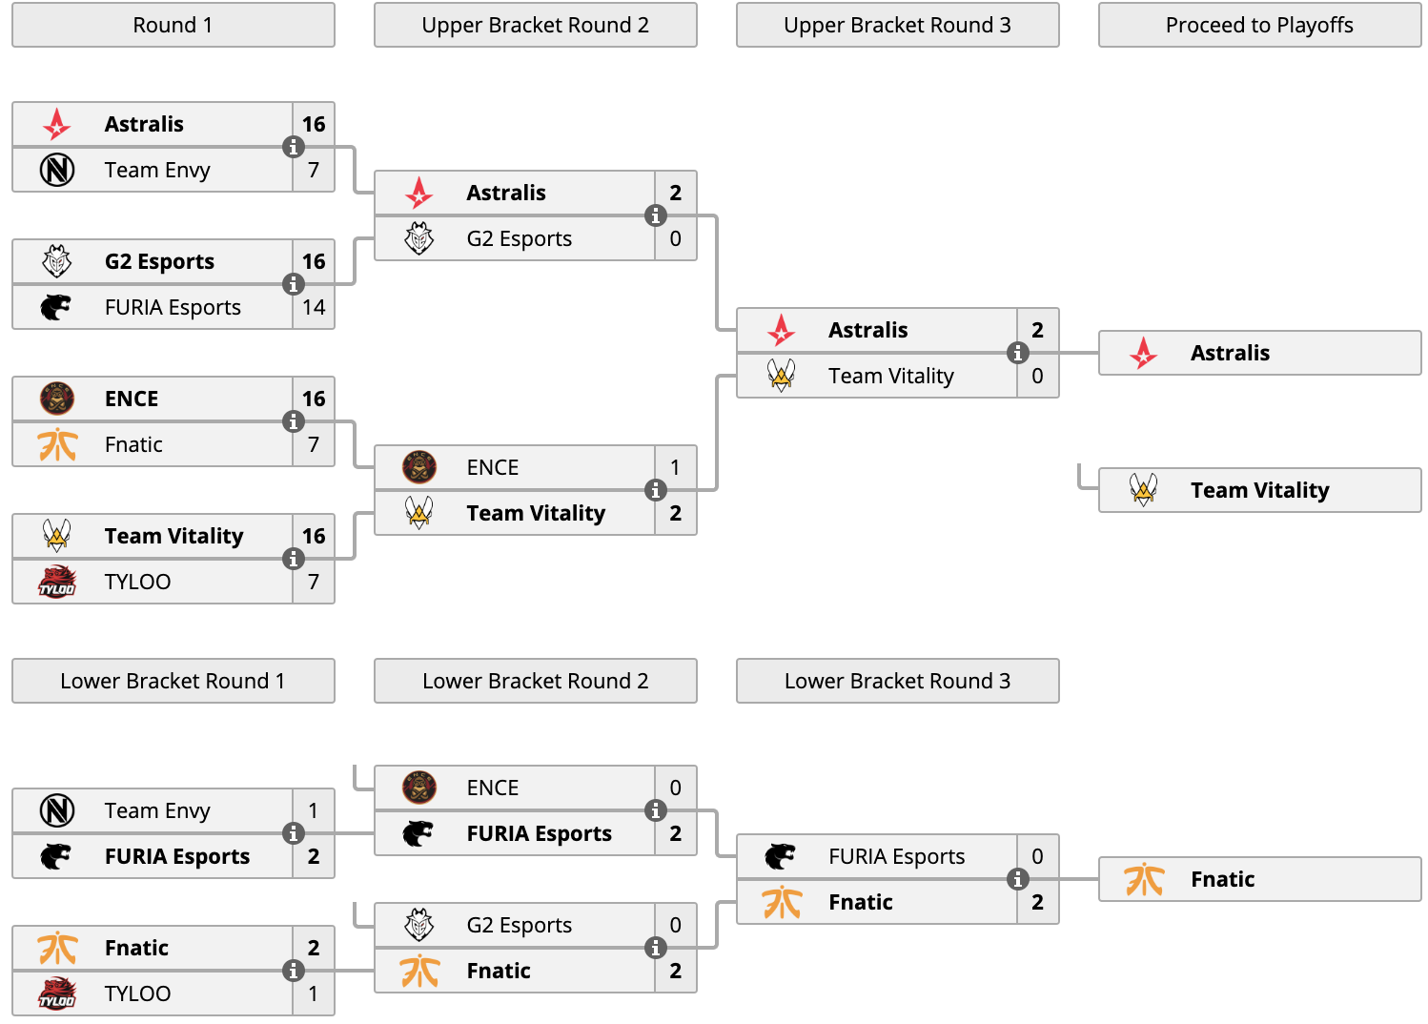Show details for Team Envy vs FURIA match
Image resolution: width=1428 pixels, height=1024 pixels.
294,833
